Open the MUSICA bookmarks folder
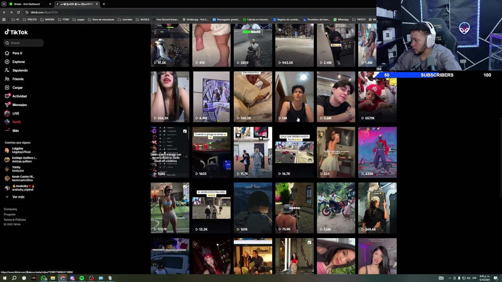502x282 pixels. point(142,20)
